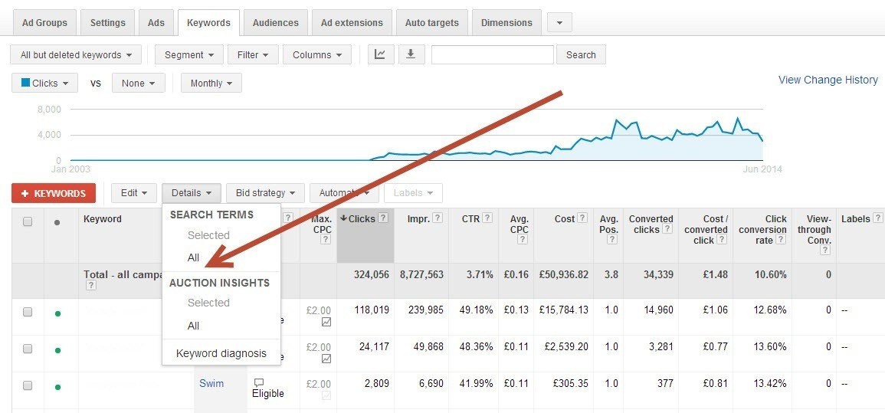Click the blue Clicks metric color swatch
This screenshot has width=885, height=413.
25,83
